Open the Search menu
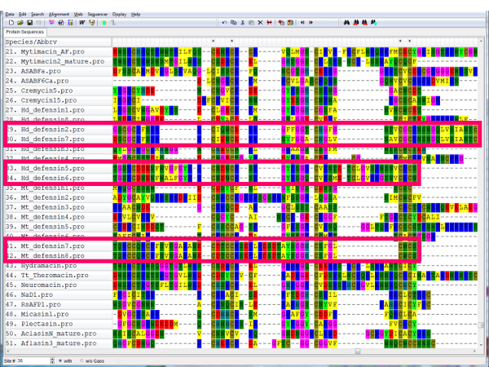This screenshot has width=489, height=367. point(37,14)
